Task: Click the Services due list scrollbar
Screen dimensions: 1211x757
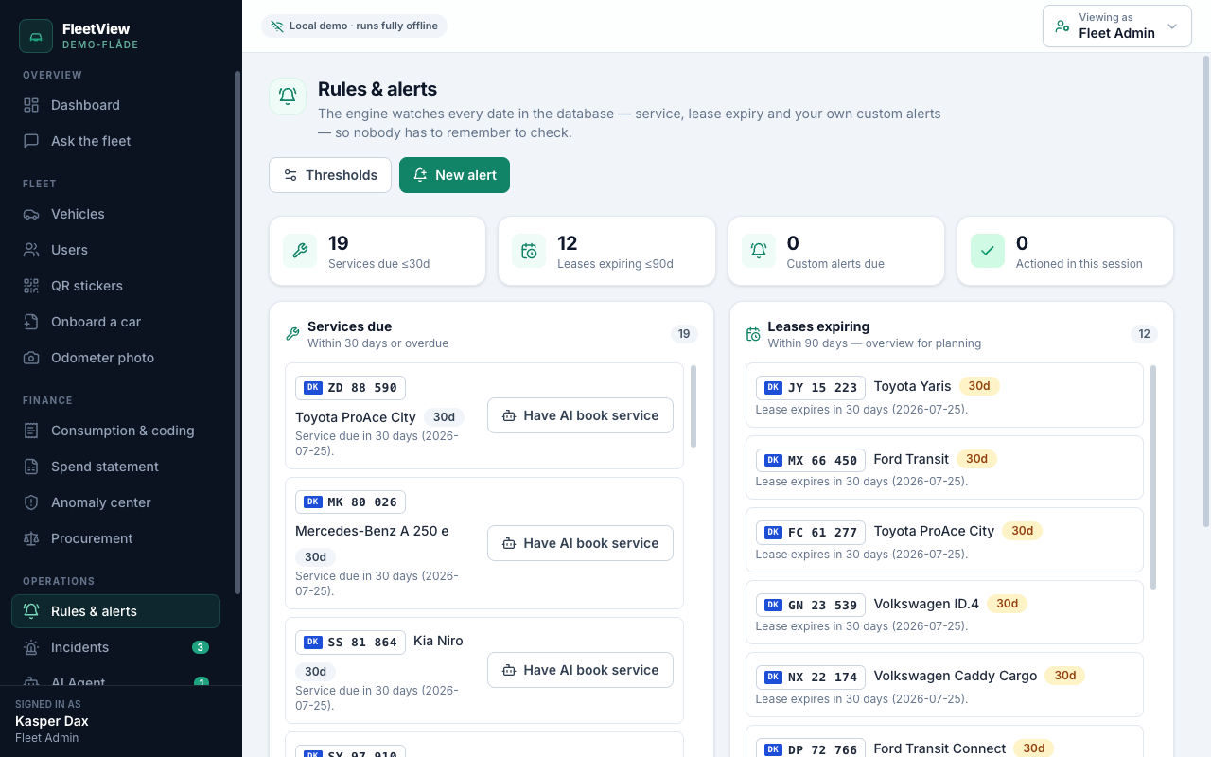Action: (693, 406)
